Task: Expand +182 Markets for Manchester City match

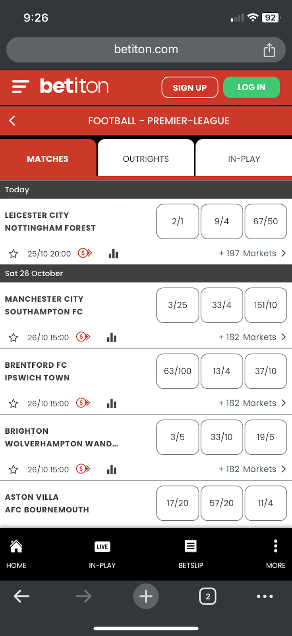Action: (x=252, y=337)
